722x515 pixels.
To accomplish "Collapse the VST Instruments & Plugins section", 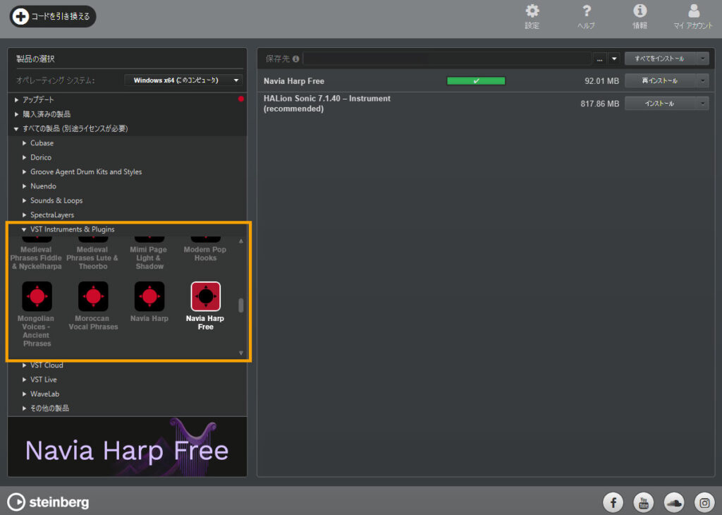I will coord(24,229).
